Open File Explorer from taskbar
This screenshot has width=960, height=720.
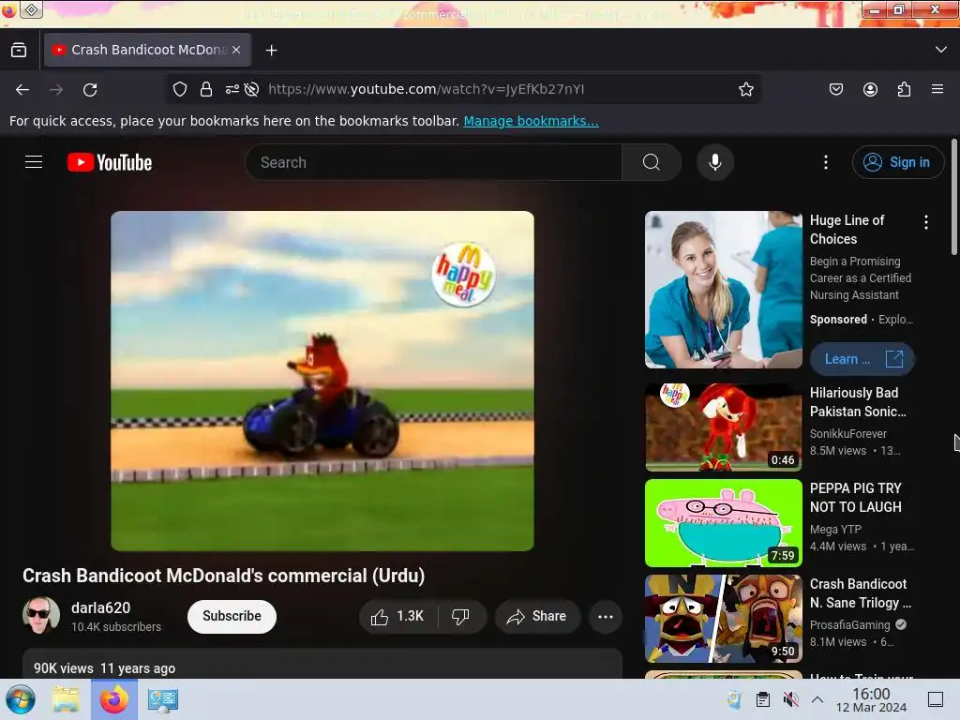pyautogui.click(x=66, y=699)
